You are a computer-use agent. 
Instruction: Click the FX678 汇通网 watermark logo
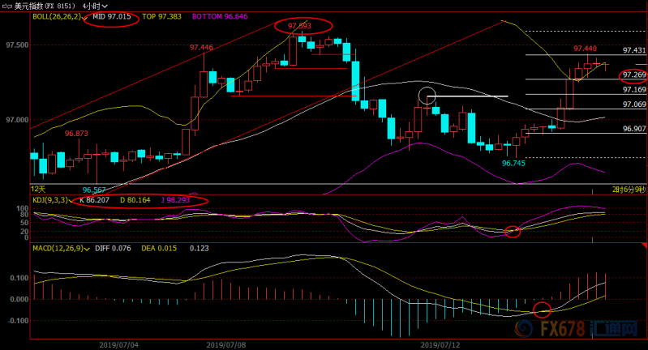(x=576, y=329)
